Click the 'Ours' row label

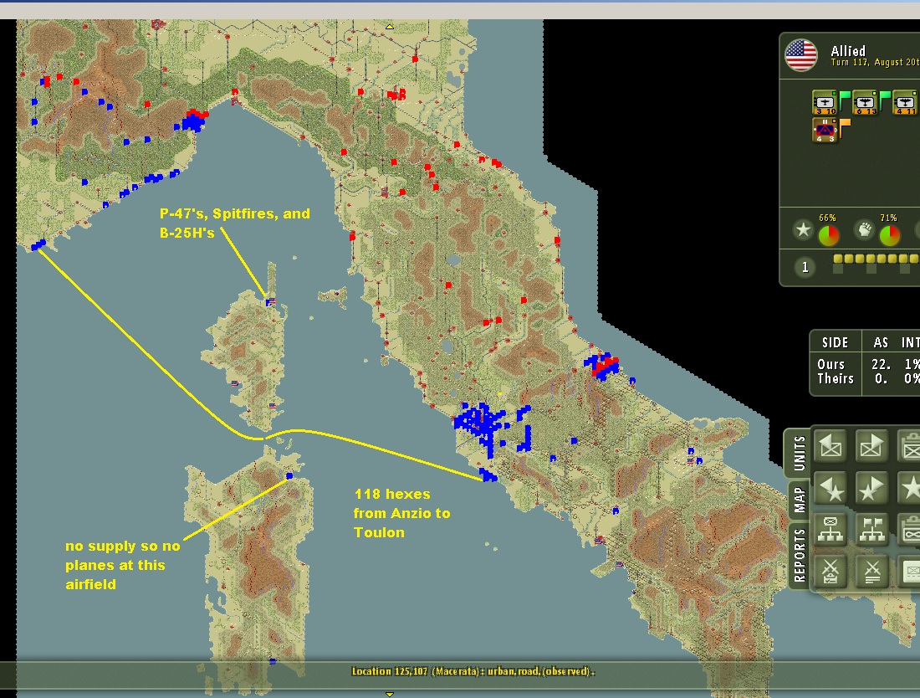[831, 365]
